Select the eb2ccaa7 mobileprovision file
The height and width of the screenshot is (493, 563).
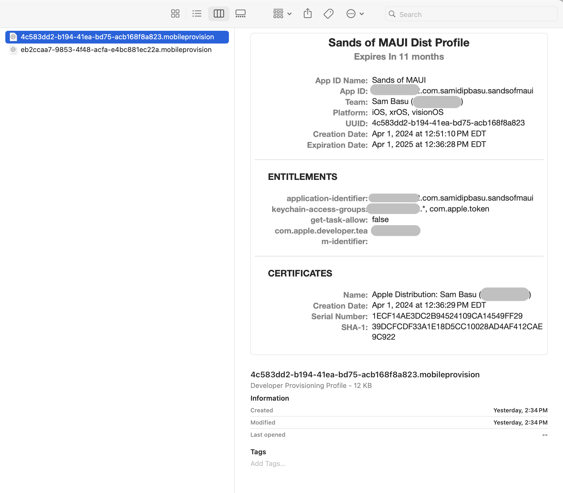[117, 50]
